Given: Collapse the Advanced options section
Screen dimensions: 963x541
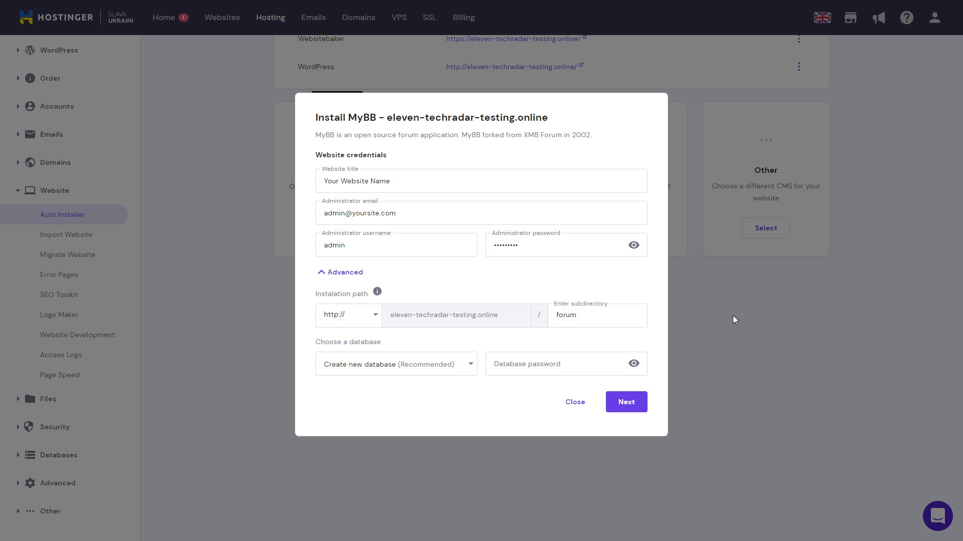Looking at the screenshot, I should (340, 272).
